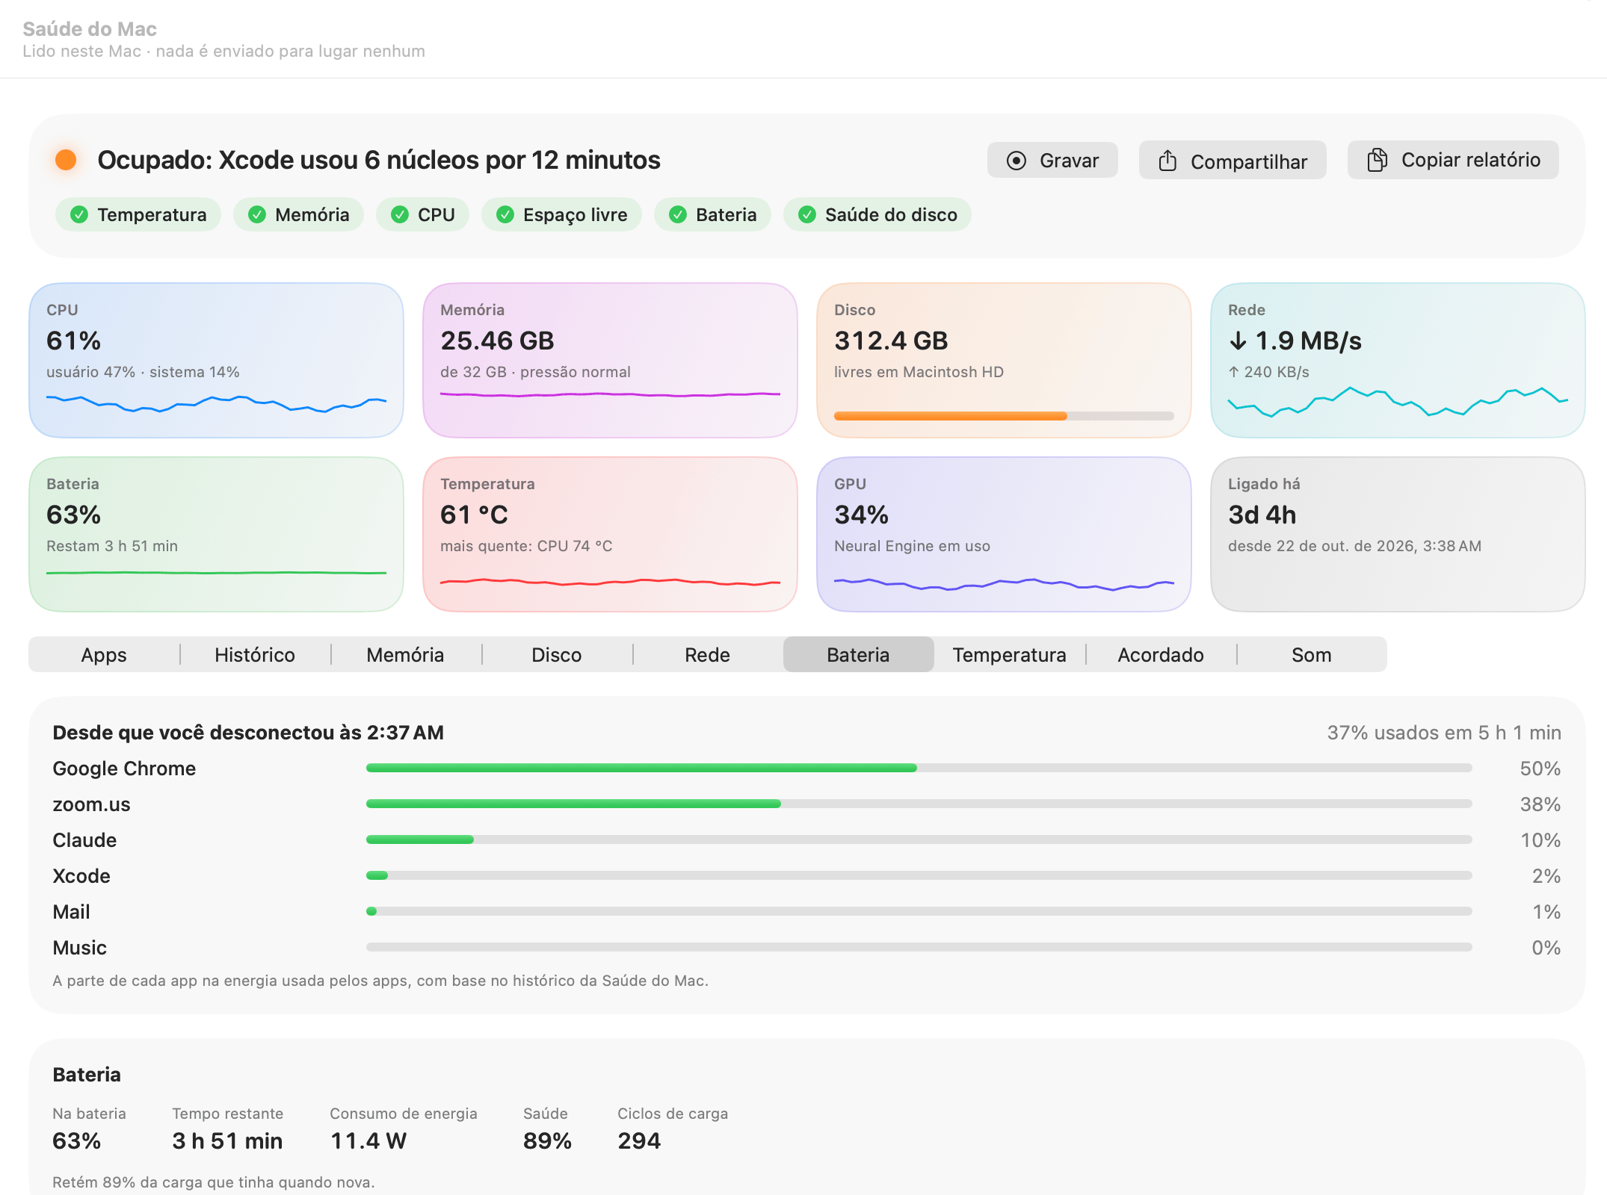Open the Ligado há 3d 4h card

coord(1398,534)
